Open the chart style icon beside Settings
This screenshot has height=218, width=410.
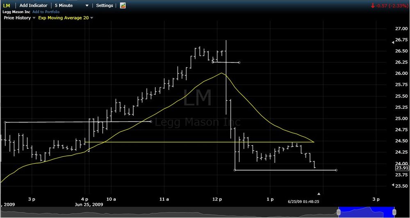(x=123, y=5)
